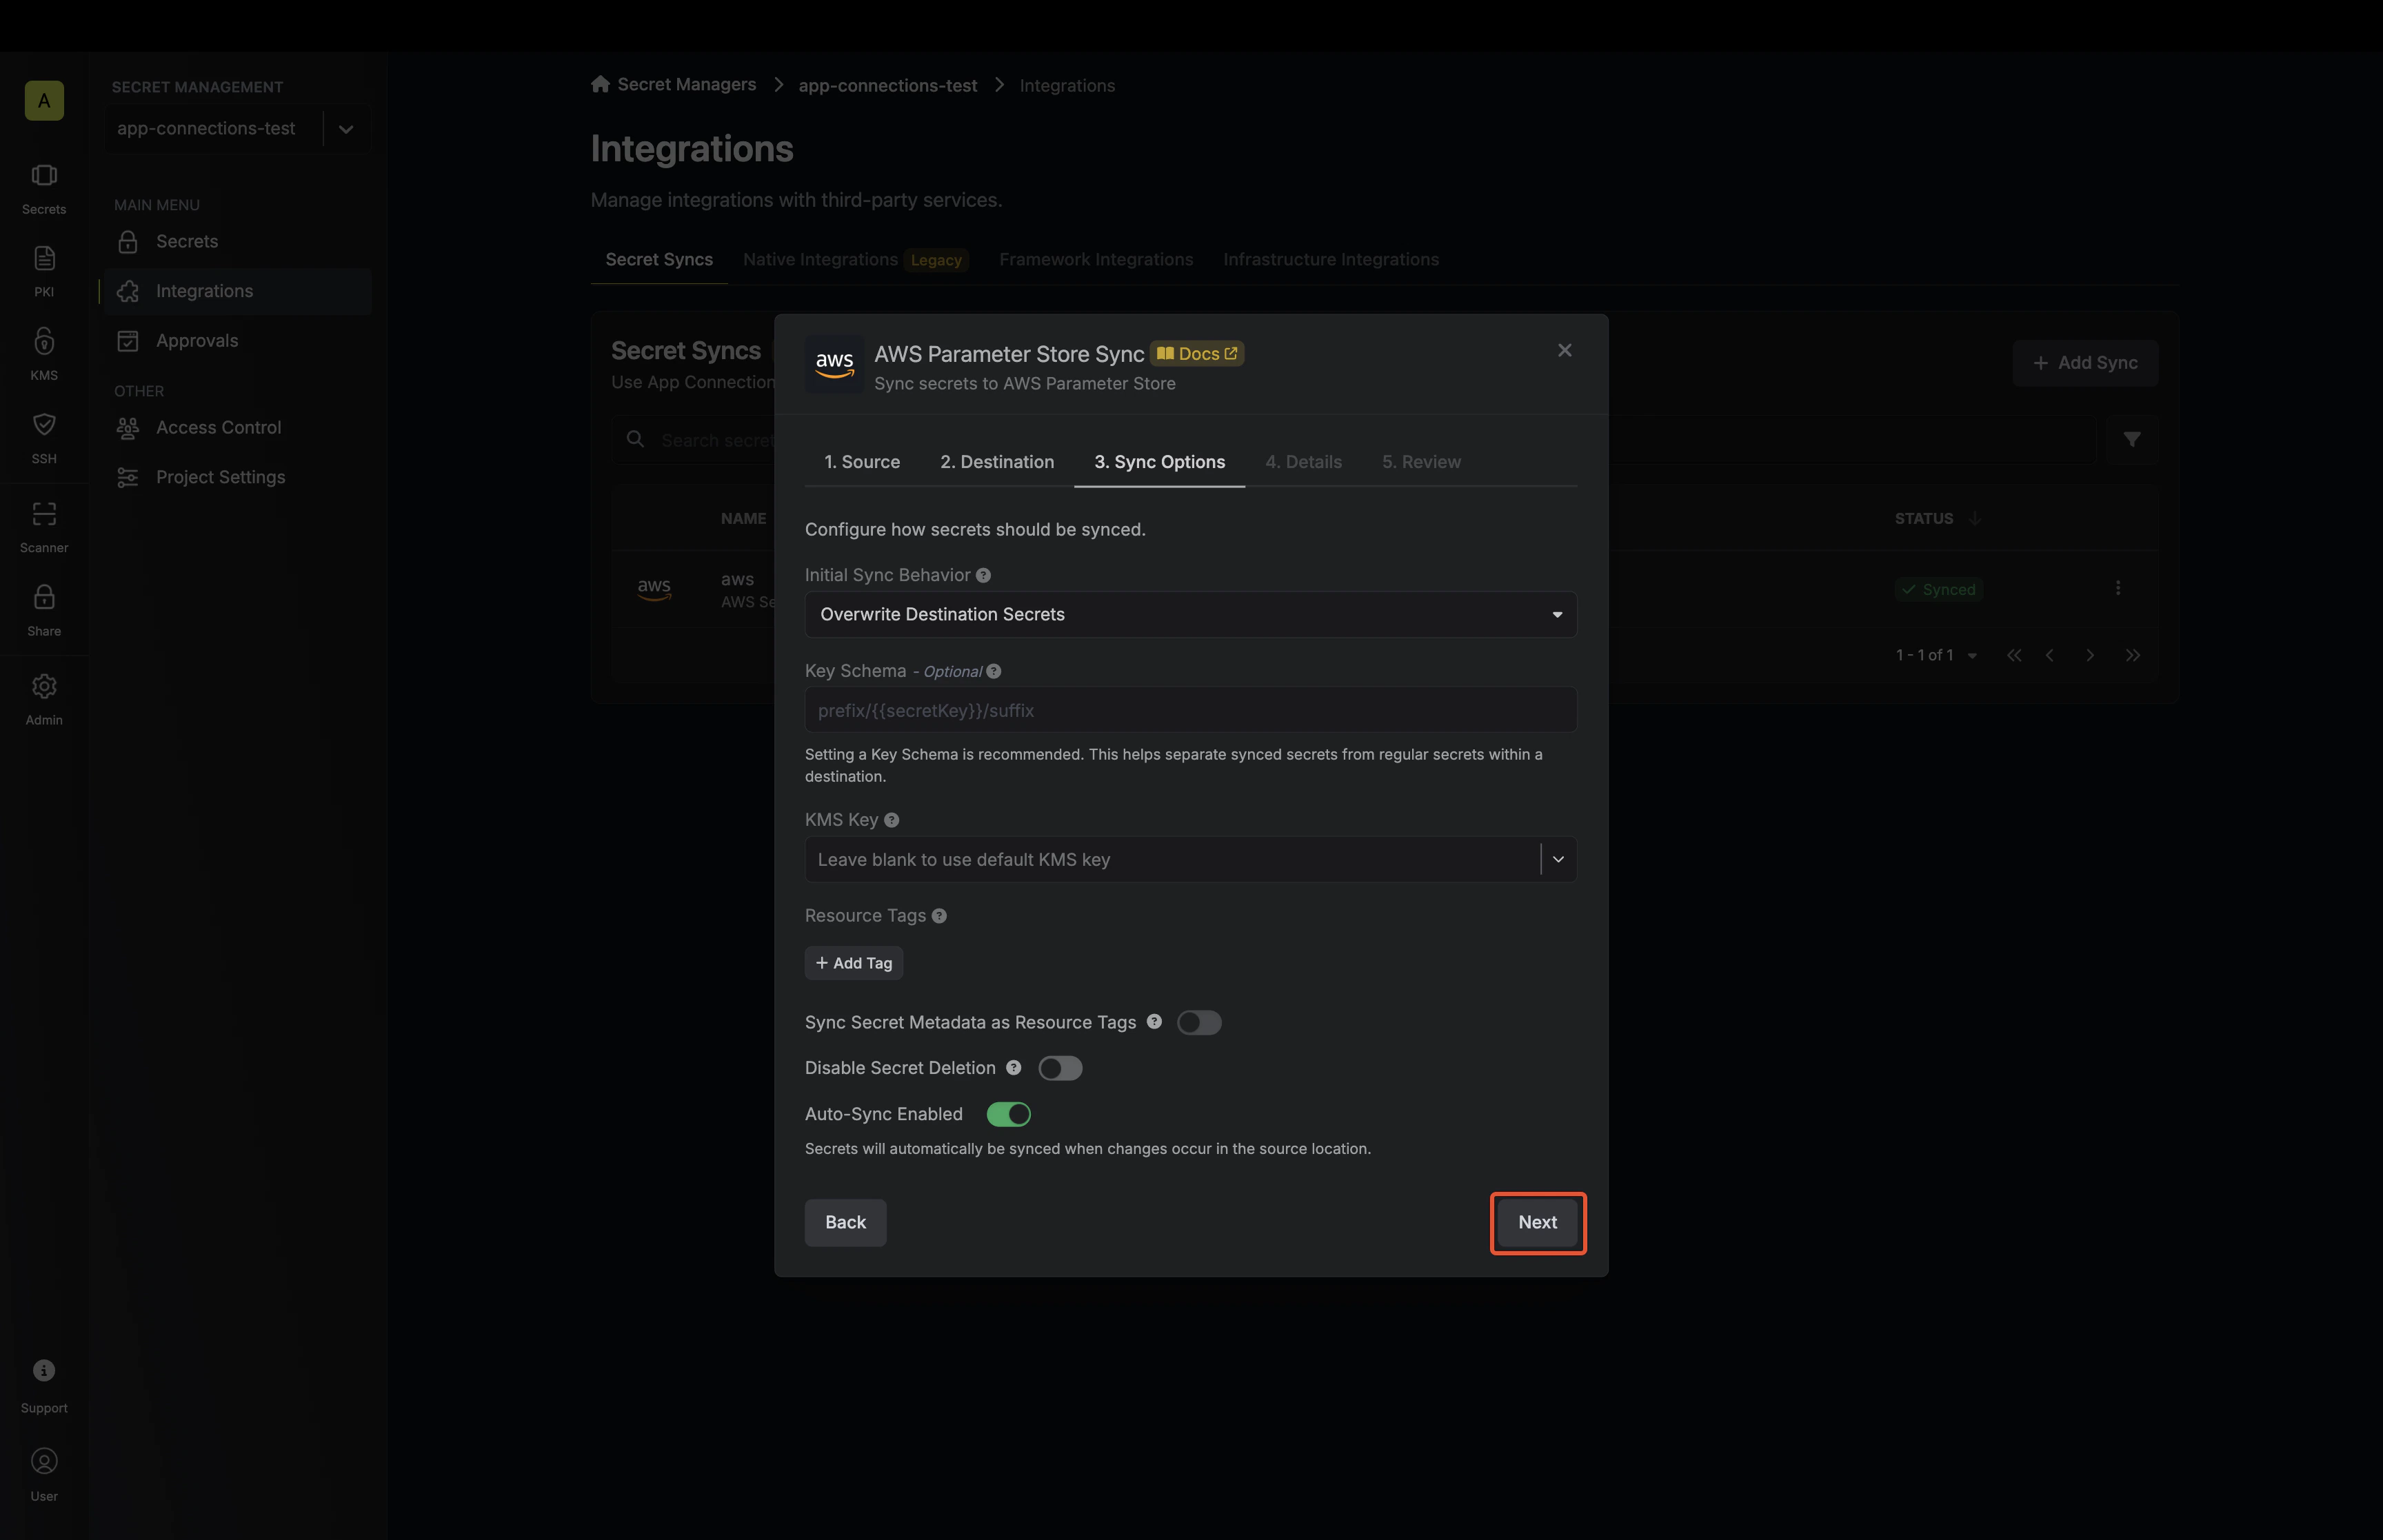The width and height of the screenshot is (2383, 1540).
Task: Open rows-per-page dropdown beside 1 - 1 of 1
Action: (1971, 656)
